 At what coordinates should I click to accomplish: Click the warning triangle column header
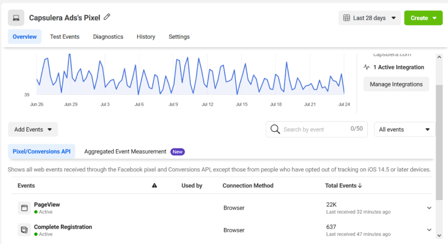[x=155, y=186]
